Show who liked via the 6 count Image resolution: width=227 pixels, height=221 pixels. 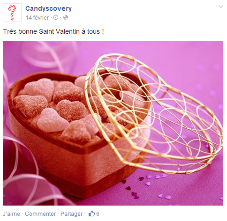(98, 214)
